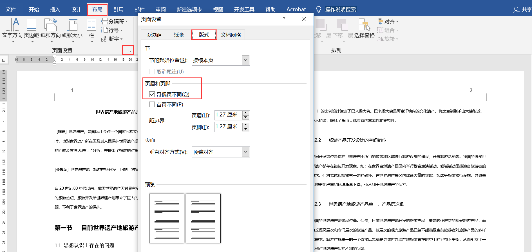532x252 pixels.
Task: Click the ruler first-line indent marker
Action: [x=54, y=57]
